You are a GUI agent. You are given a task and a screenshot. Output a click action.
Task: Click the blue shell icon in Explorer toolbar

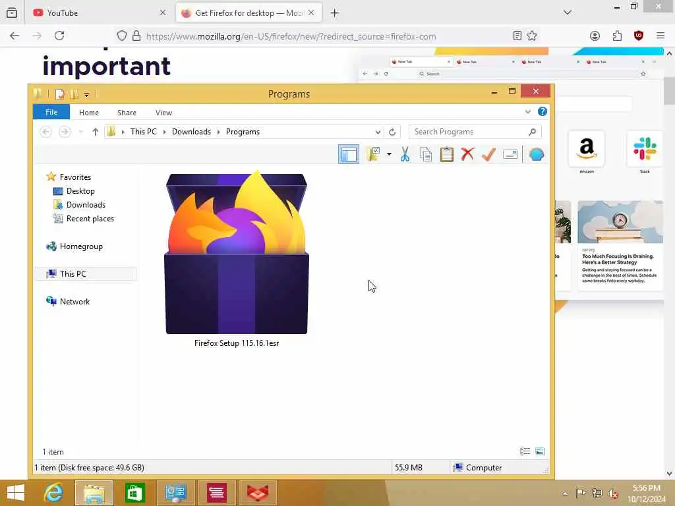click(x=537, y=154)
